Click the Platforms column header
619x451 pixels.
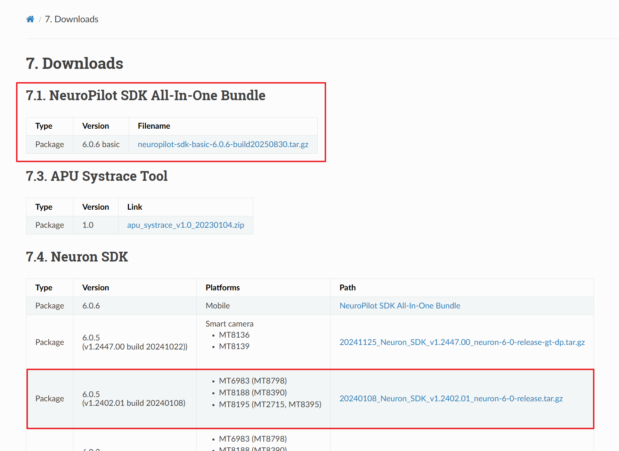(222, 288)
